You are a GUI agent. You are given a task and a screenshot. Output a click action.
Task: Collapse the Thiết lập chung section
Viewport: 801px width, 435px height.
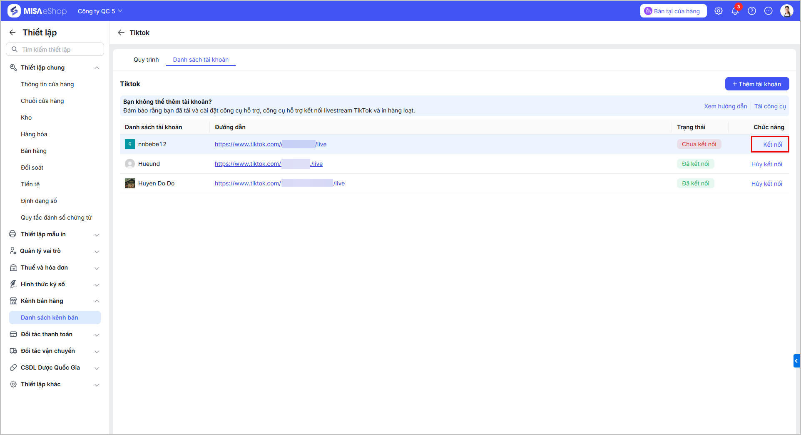97,67
